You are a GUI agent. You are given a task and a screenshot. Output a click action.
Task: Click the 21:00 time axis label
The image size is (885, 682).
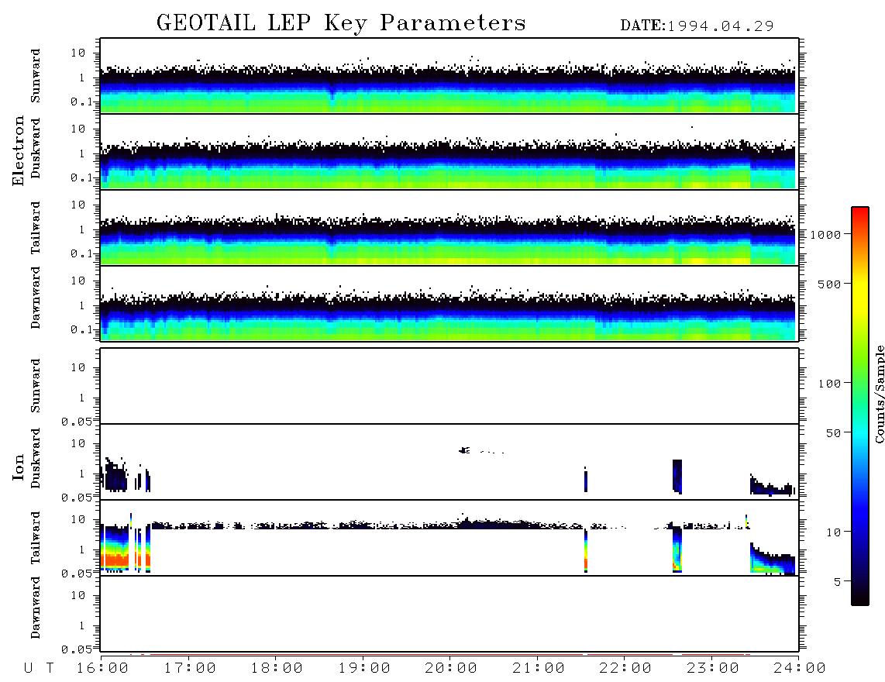tap(539, 668)
